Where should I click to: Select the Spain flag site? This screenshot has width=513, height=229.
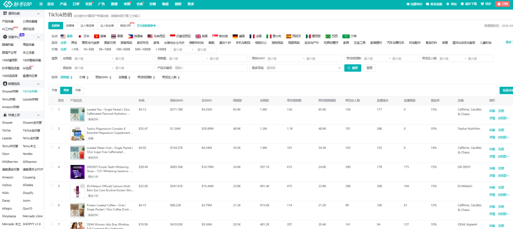point(289,36)
